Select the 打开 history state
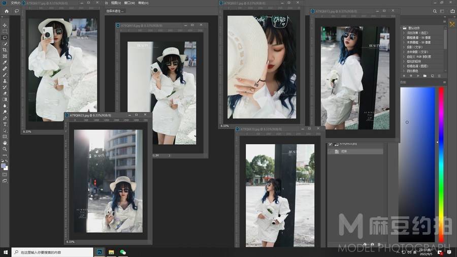Screen dimensions: 457x257 point(355,152)
